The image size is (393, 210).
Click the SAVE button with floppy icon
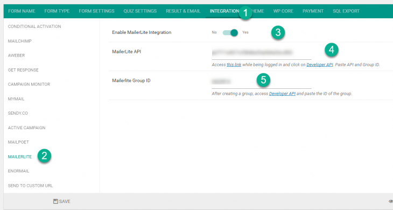tap(62, 201)
